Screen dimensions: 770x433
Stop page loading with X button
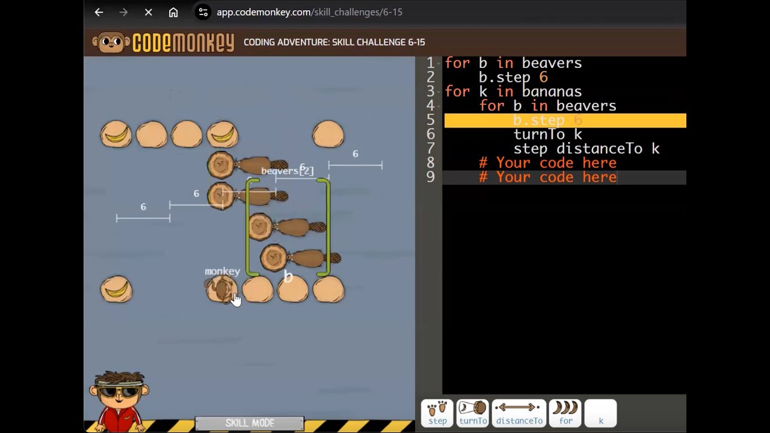[x=149, y=12]
